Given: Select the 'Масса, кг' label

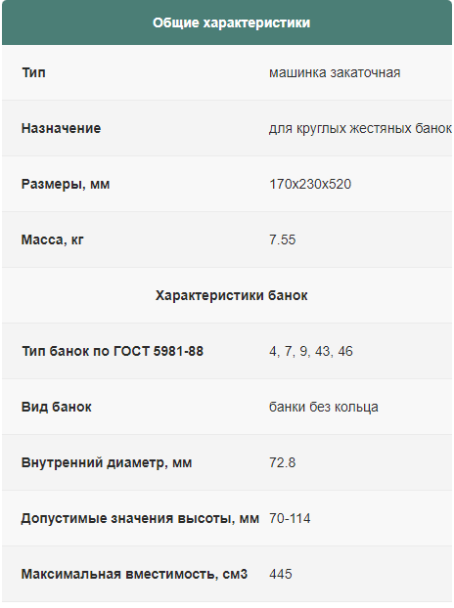Looking at the screenshot, I should [53, 239].
